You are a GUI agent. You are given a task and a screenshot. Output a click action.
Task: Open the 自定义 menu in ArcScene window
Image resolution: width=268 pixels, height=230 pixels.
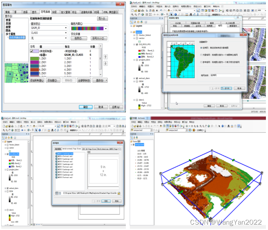click(x=178, y=122)
